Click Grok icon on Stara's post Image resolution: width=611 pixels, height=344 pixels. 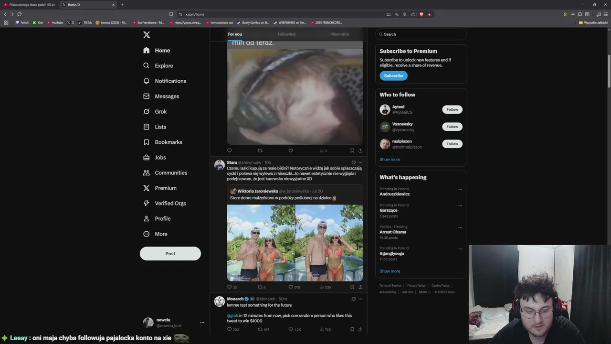(353, 162)
